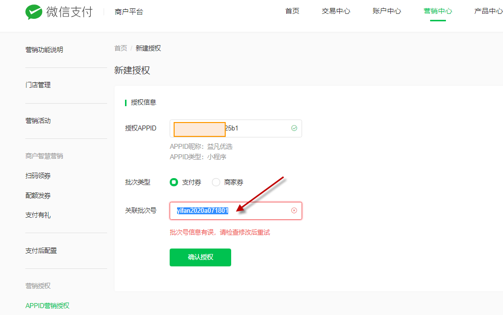Click the 商户智慧营销 sidebar group label

tap(44, 156)
